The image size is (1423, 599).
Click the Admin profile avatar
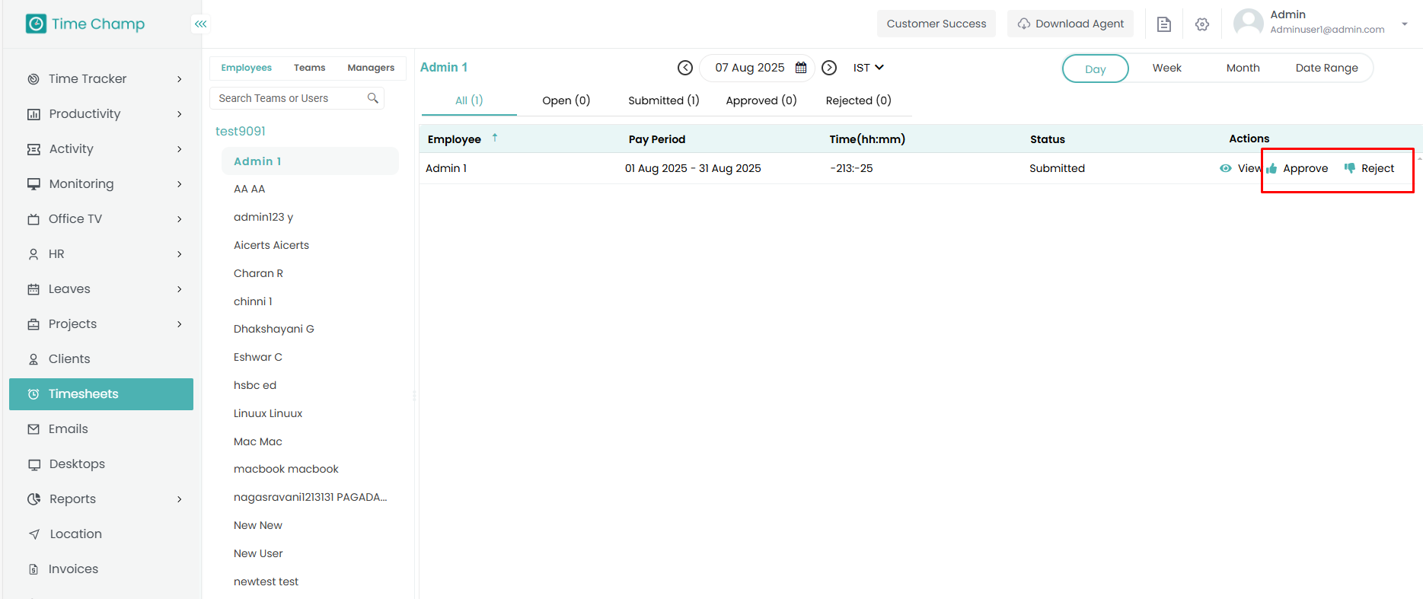click(x=1248, y=23)
